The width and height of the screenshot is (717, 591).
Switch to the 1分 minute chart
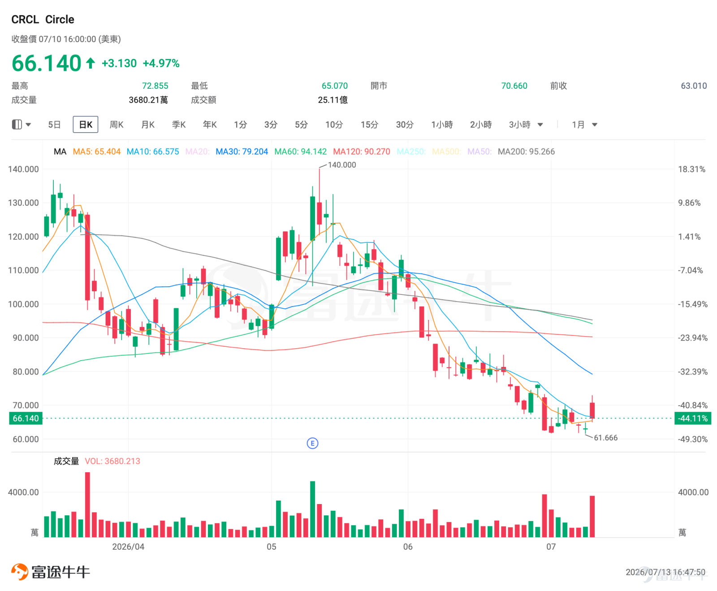pyautogui.click(x=240, y=125)
